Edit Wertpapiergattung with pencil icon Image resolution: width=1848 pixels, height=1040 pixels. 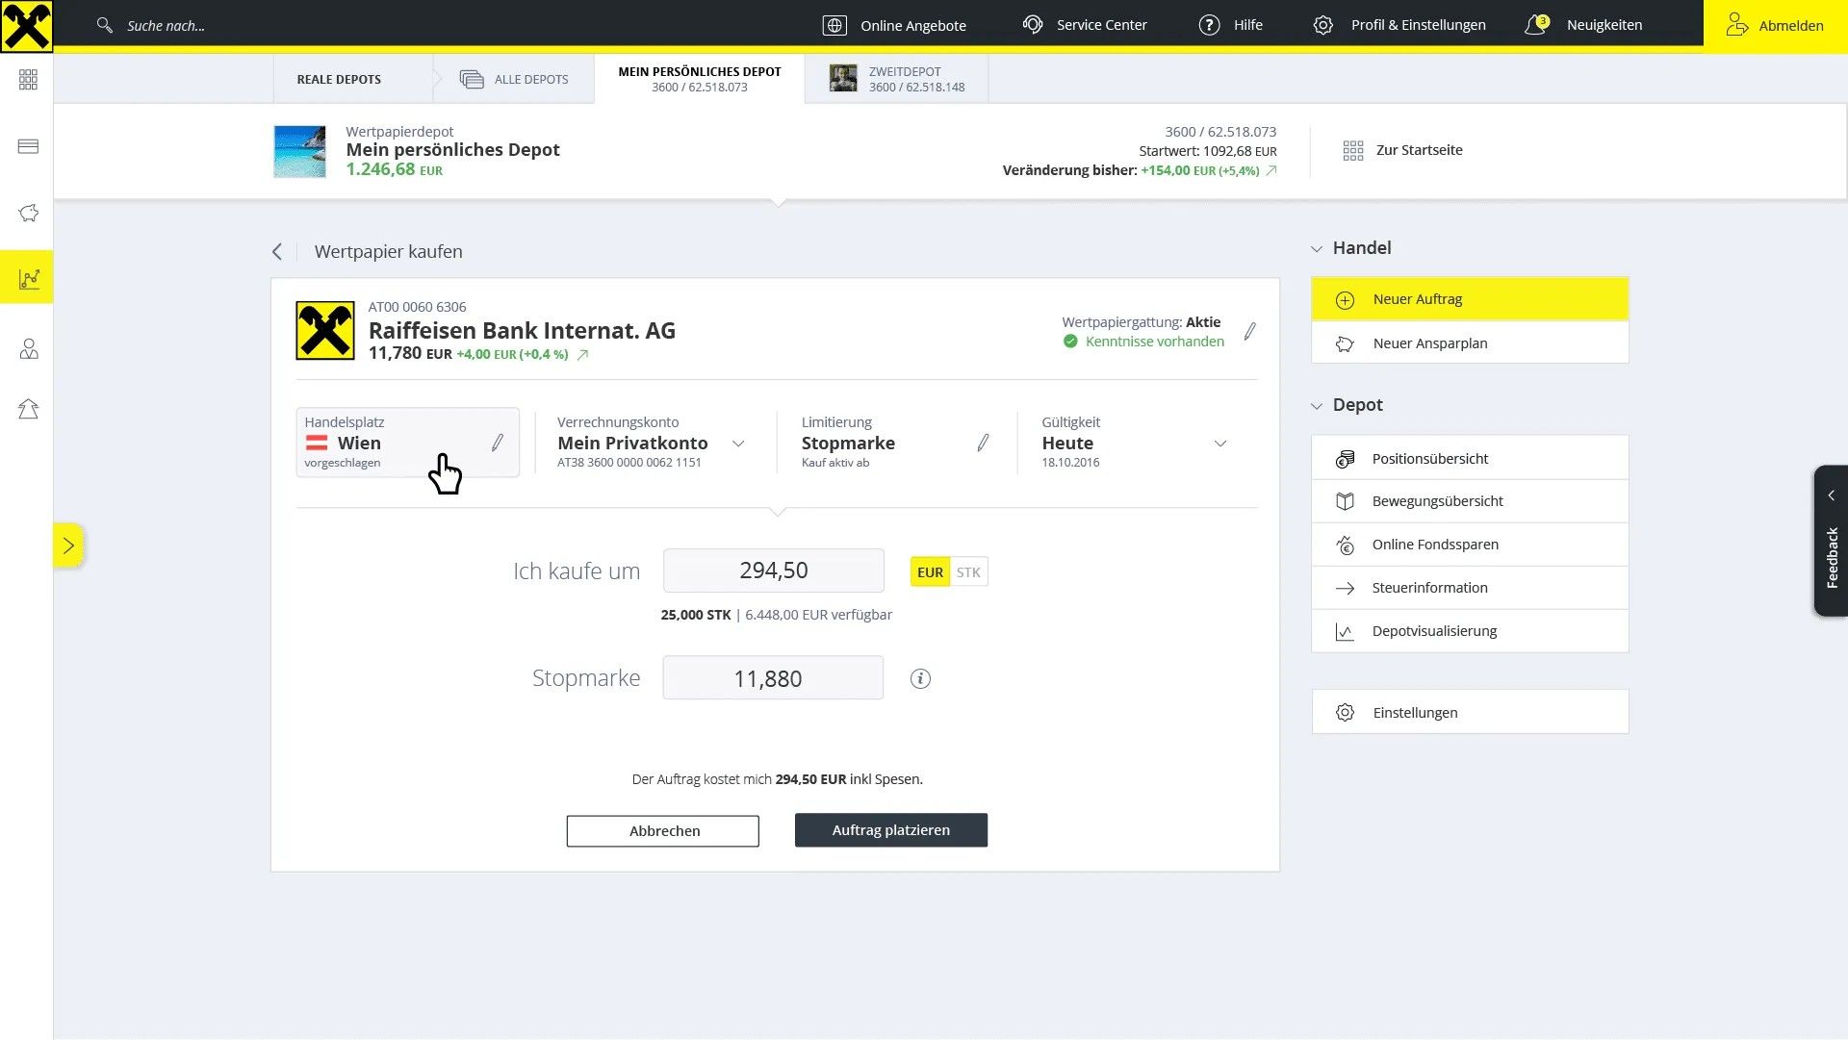pyautogui.click(x=1249, y=332)
